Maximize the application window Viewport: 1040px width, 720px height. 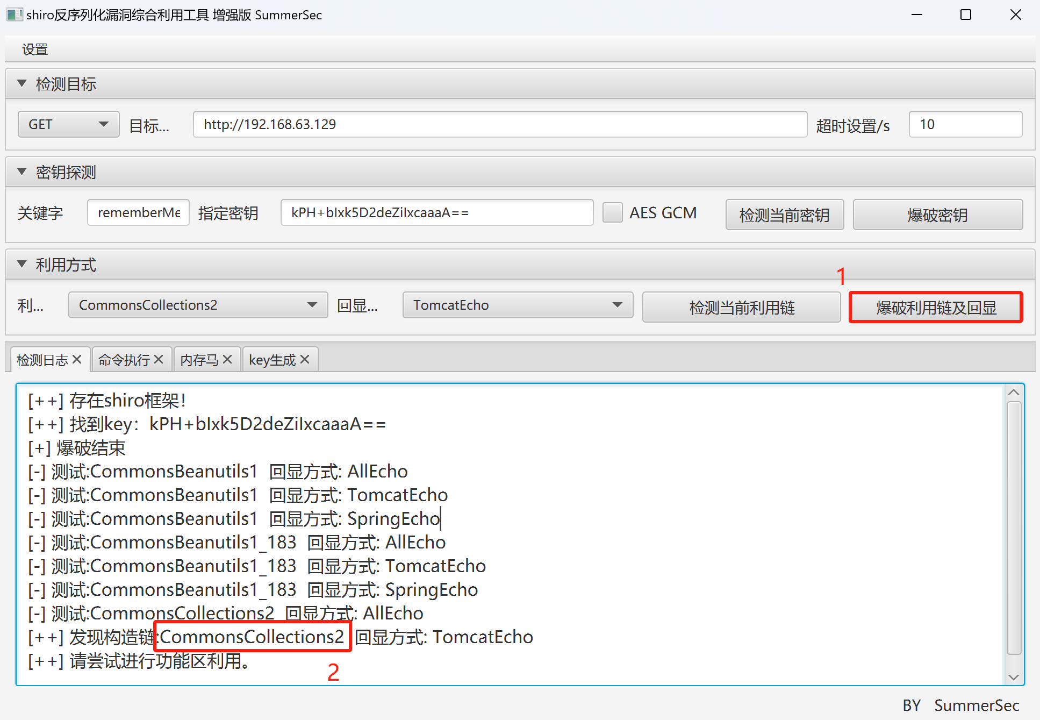[x=966, y=15]
